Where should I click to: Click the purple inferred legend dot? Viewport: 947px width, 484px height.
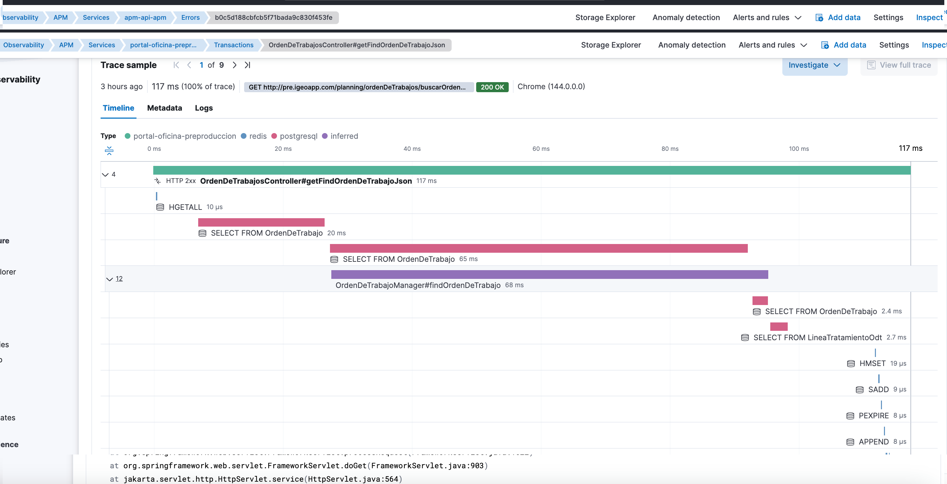click(325, 136)
